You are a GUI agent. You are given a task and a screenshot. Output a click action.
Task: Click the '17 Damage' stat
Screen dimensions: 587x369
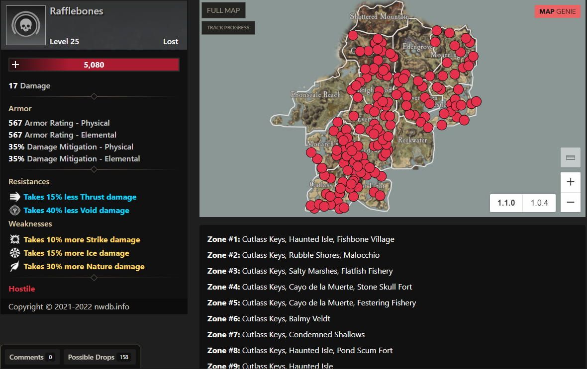(x=29, y=85)
